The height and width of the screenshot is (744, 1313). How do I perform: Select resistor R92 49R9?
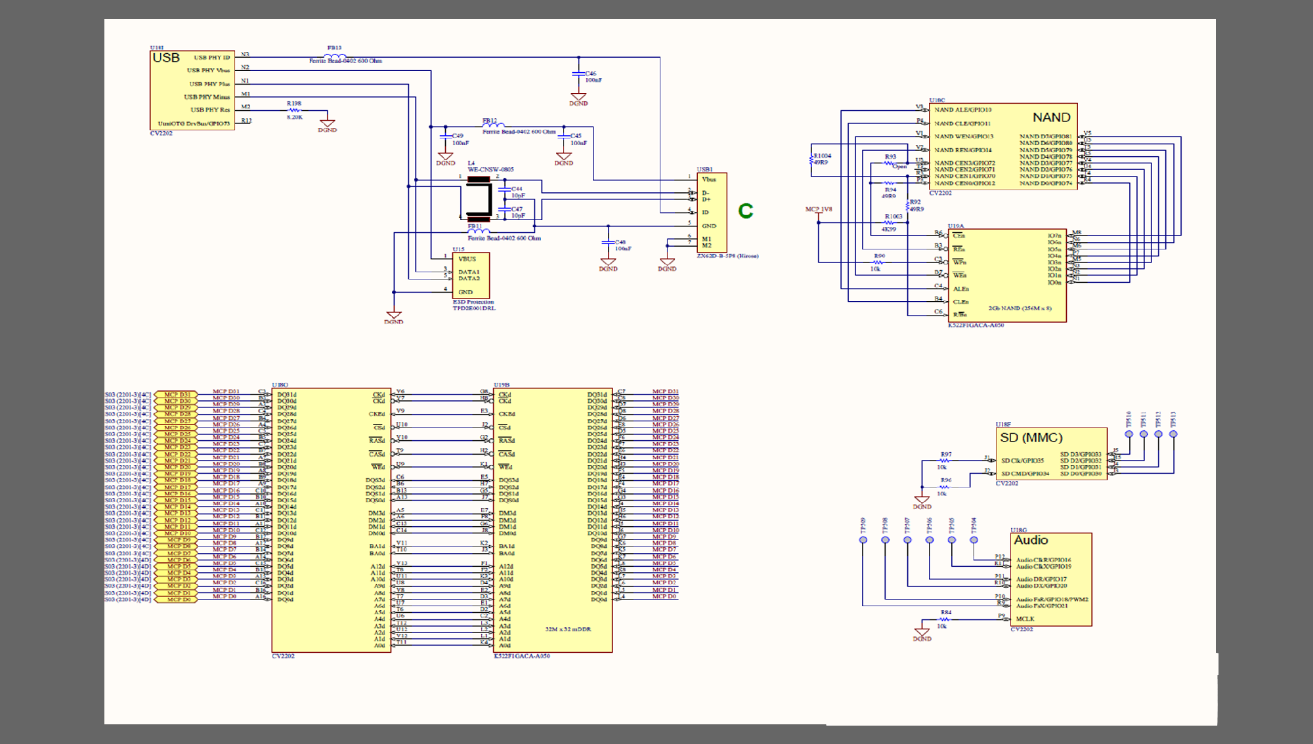tap(909, 205)
